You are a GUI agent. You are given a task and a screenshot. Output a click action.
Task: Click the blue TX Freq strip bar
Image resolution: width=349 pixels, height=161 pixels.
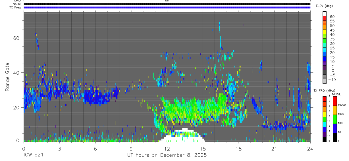167,7
